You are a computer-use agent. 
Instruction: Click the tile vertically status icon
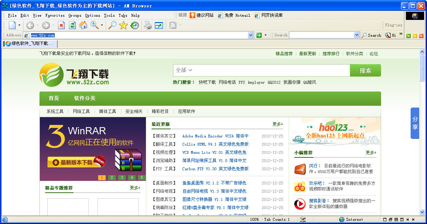point(402,219)
